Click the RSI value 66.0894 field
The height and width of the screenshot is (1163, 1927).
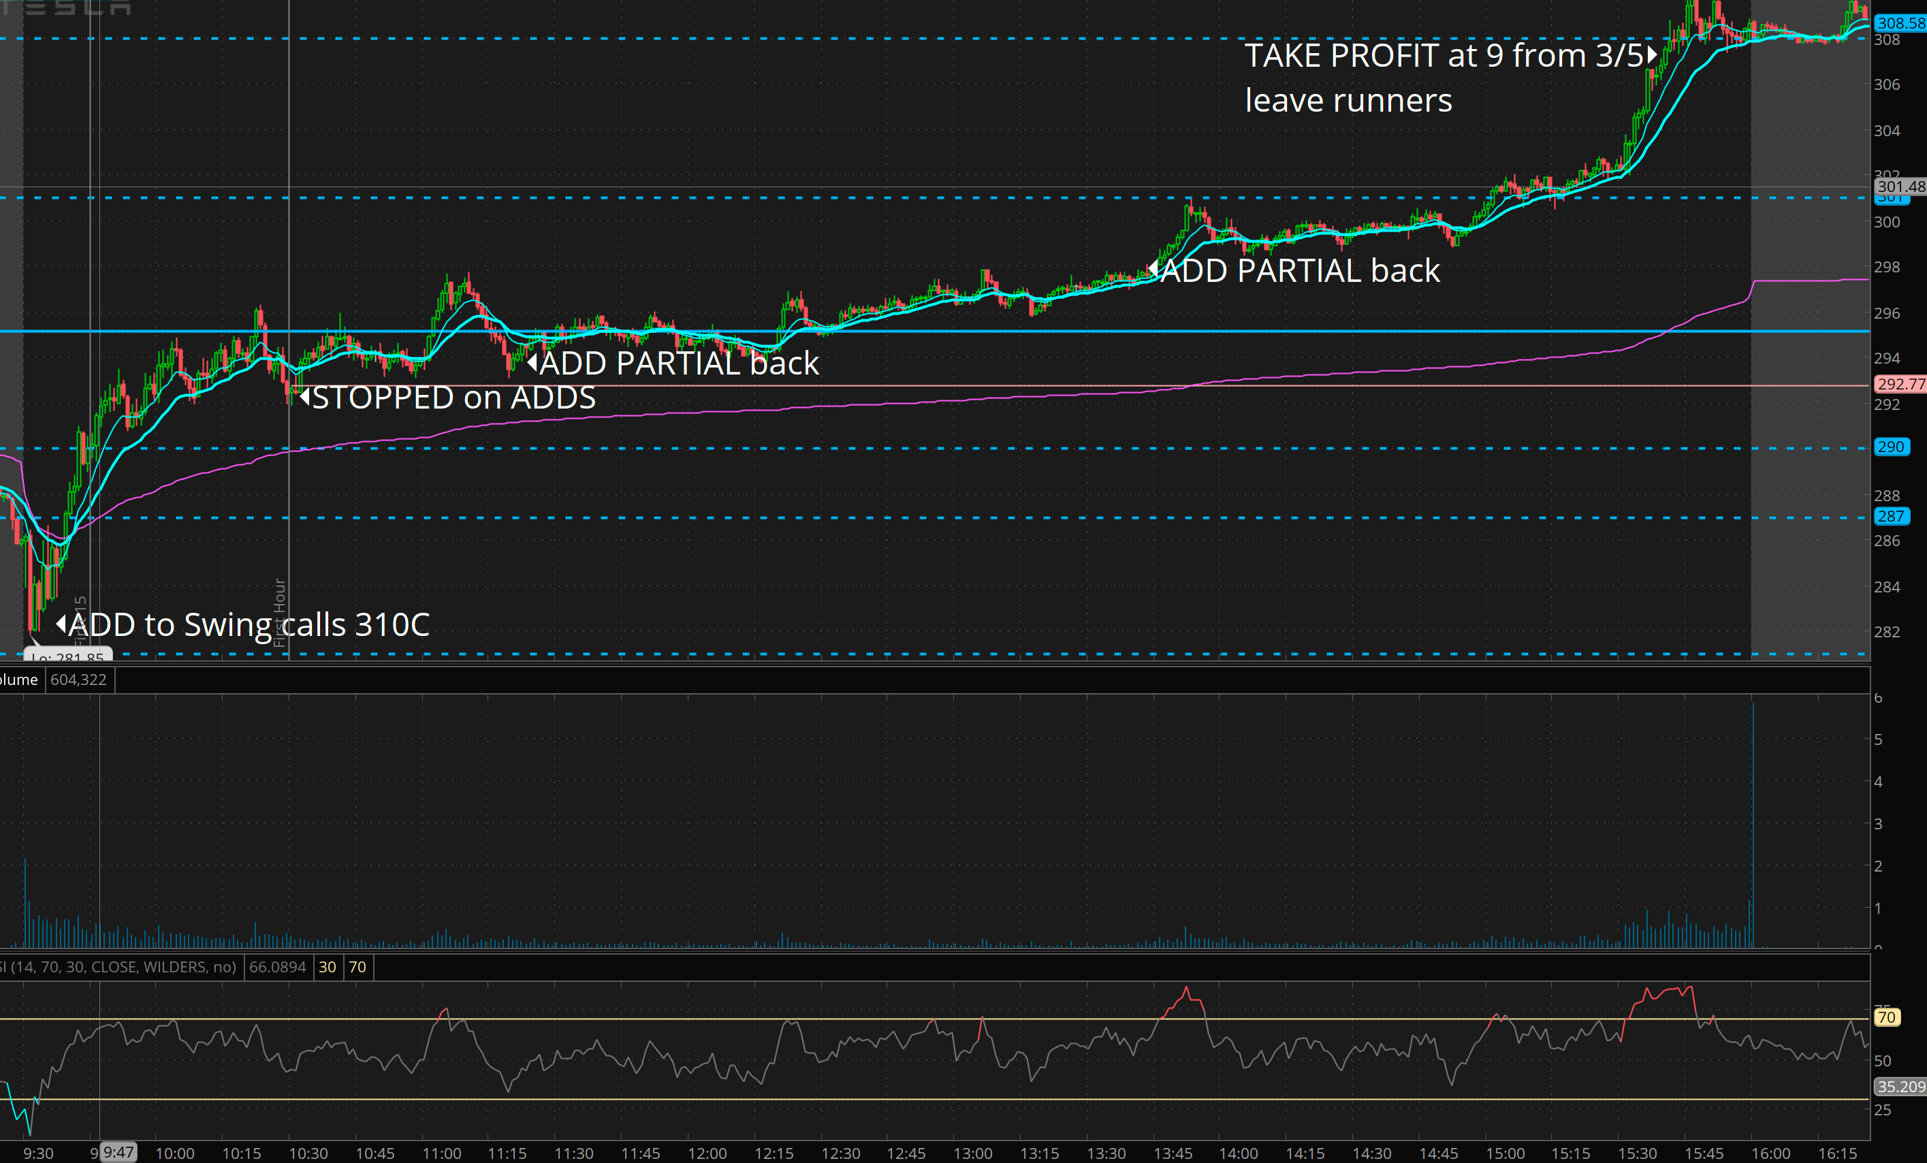pyautogui.click(x=278, y=967)
